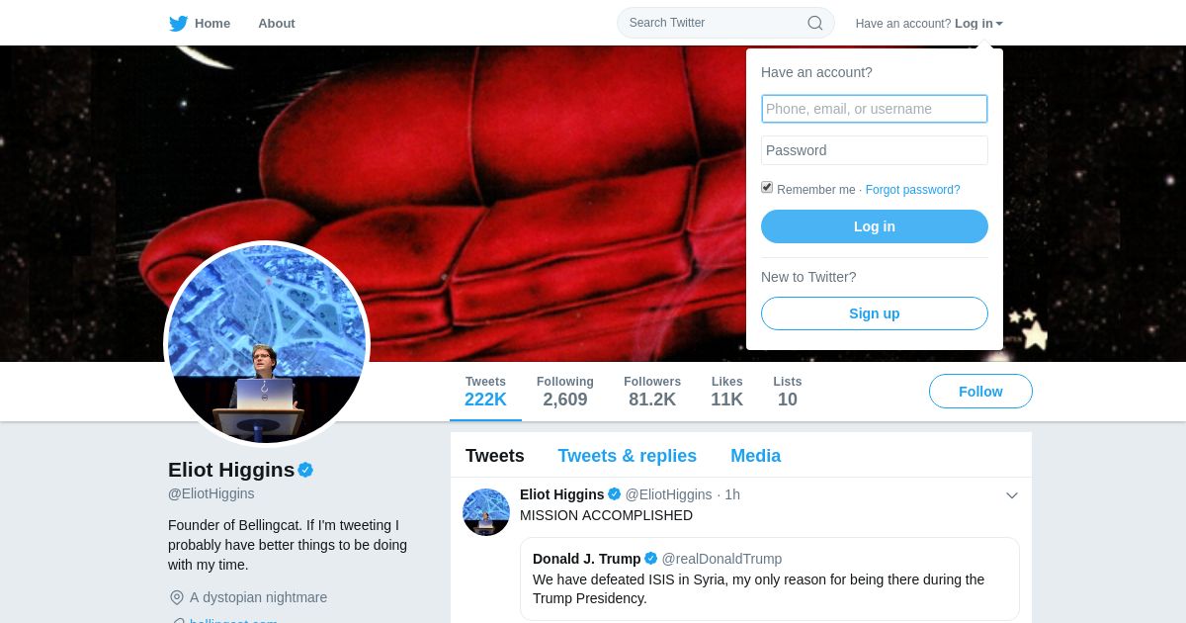View the Followers count list
1186x623 pixels.
pyautogui.click(x=652, y=392)
